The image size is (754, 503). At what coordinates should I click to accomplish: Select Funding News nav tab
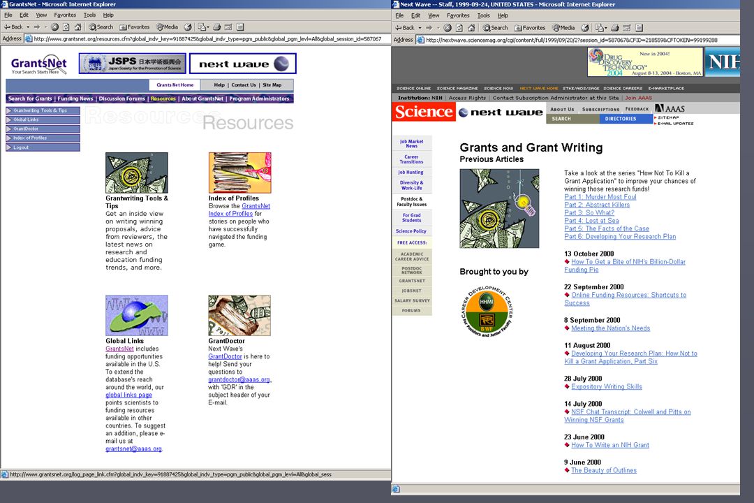[x=75, y=99]
